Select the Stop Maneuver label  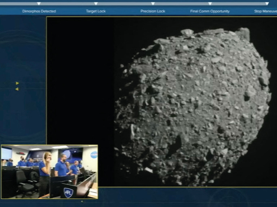tap(265, 11)
